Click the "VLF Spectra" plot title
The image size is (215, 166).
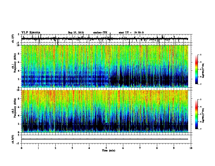pos(31,33)
